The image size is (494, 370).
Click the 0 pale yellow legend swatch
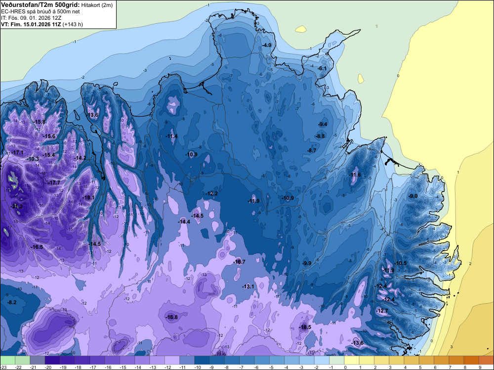pos(352,360)
